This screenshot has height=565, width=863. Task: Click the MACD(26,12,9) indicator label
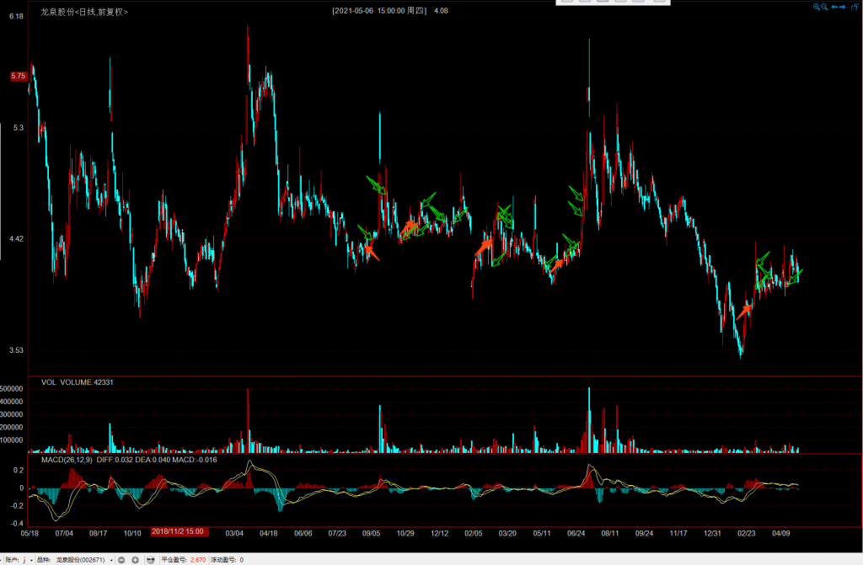(x=66, y=460)
